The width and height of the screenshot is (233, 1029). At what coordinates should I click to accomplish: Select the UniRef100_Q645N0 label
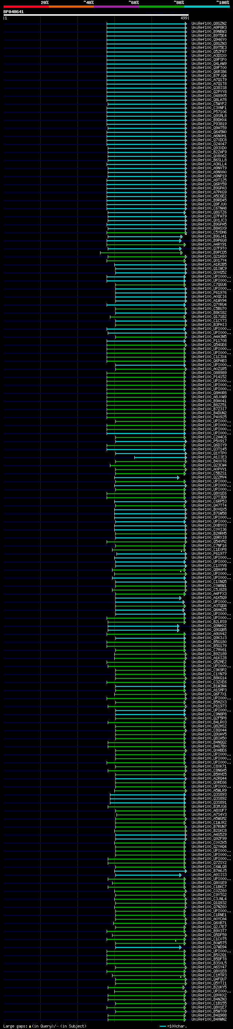pos(209,132)
